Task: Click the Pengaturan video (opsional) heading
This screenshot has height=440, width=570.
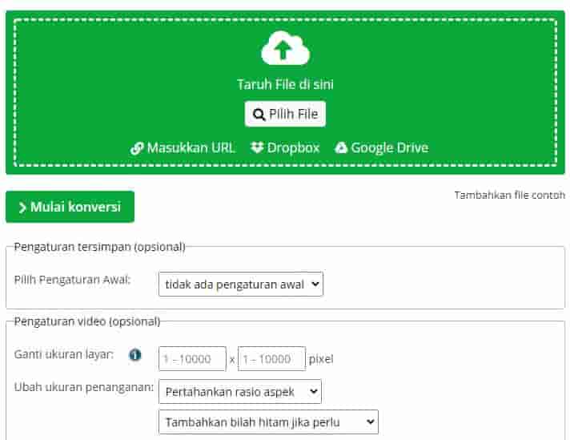Action: tap(87, 321)
